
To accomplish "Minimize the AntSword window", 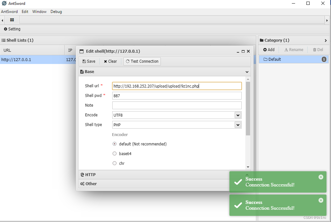I will (293, 3).
